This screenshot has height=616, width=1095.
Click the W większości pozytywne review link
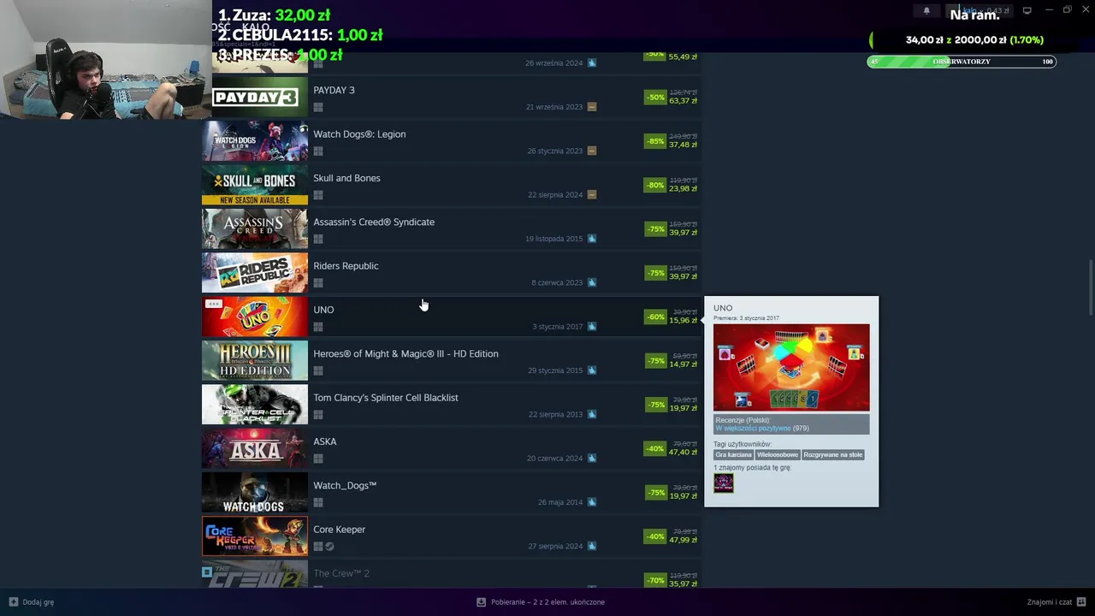[x=753, y=429]
